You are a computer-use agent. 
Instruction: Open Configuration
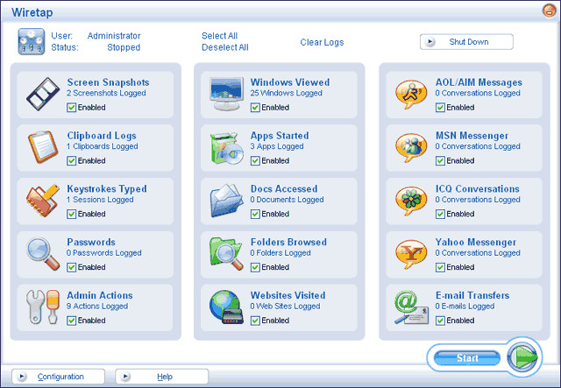(59, 377)
